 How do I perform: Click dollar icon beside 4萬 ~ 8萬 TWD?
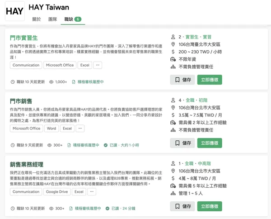click(173, 178)
